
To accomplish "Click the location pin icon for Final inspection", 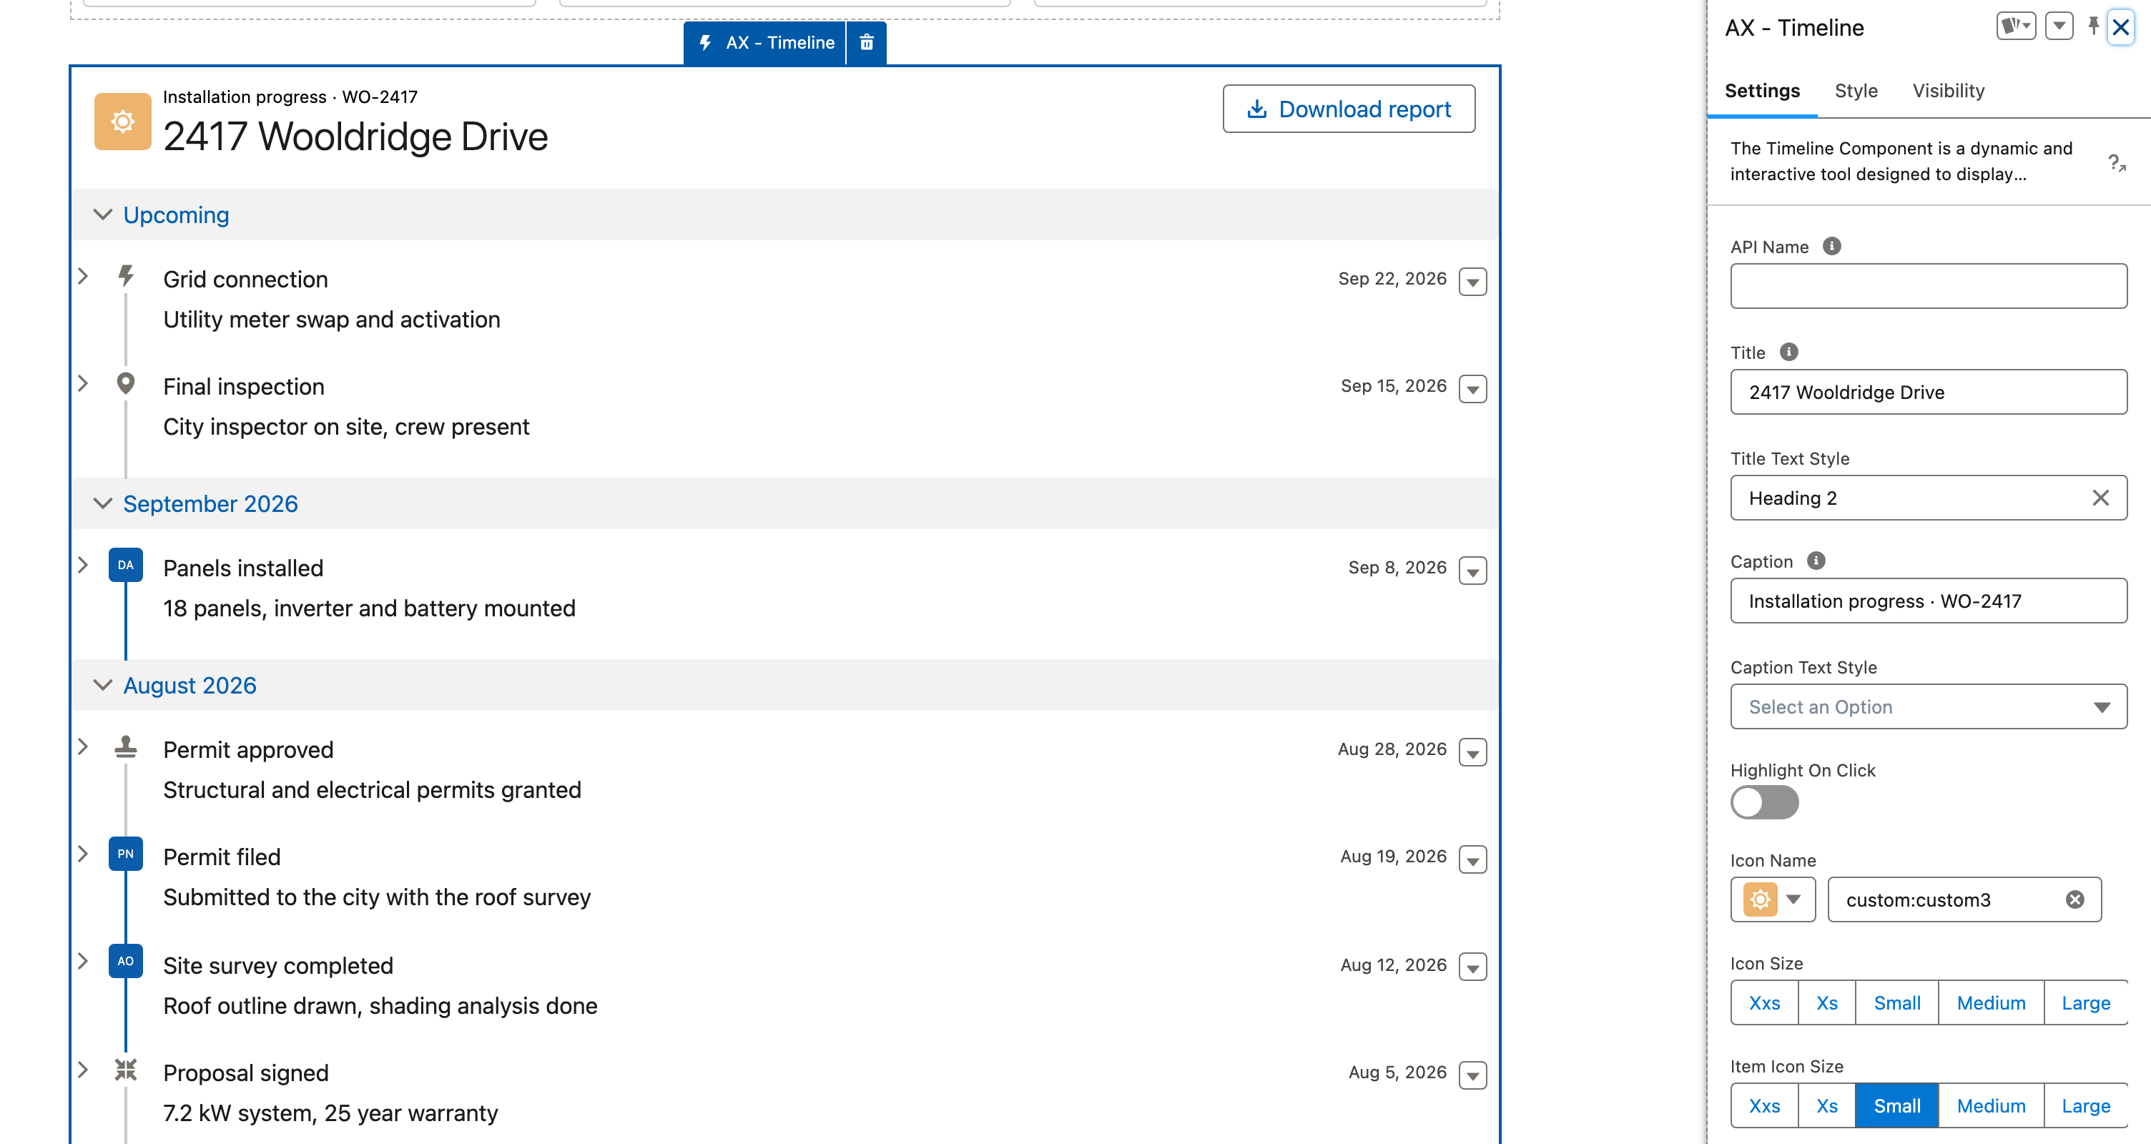I will click(126, 384).
